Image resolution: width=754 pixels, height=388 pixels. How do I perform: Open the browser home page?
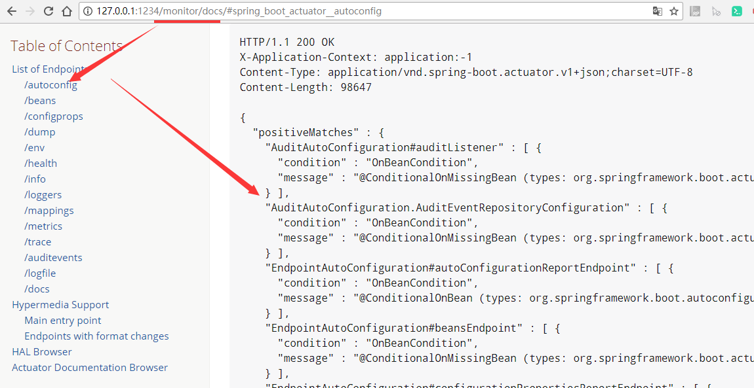tap(67, 11)
